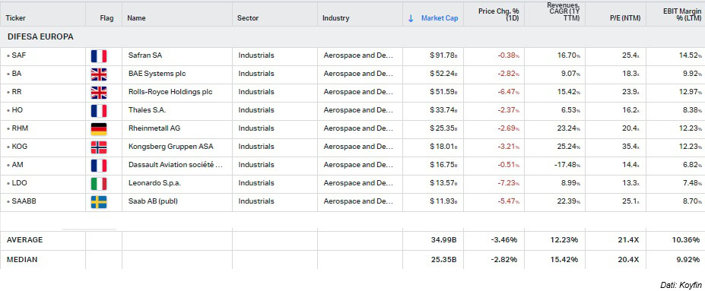705x291 pixels.
Task: Click the German flag icon for Rheinmetall AG
Action: tap(98, 129)
